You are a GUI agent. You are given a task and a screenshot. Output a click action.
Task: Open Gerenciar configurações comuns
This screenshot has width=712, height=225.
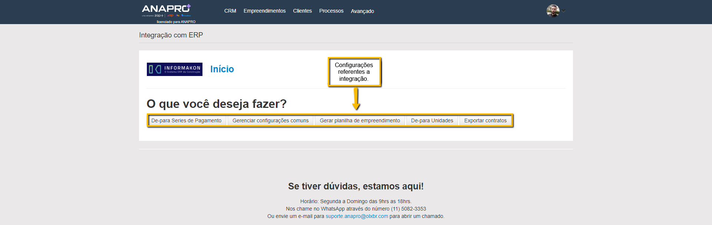click(270, 120)
